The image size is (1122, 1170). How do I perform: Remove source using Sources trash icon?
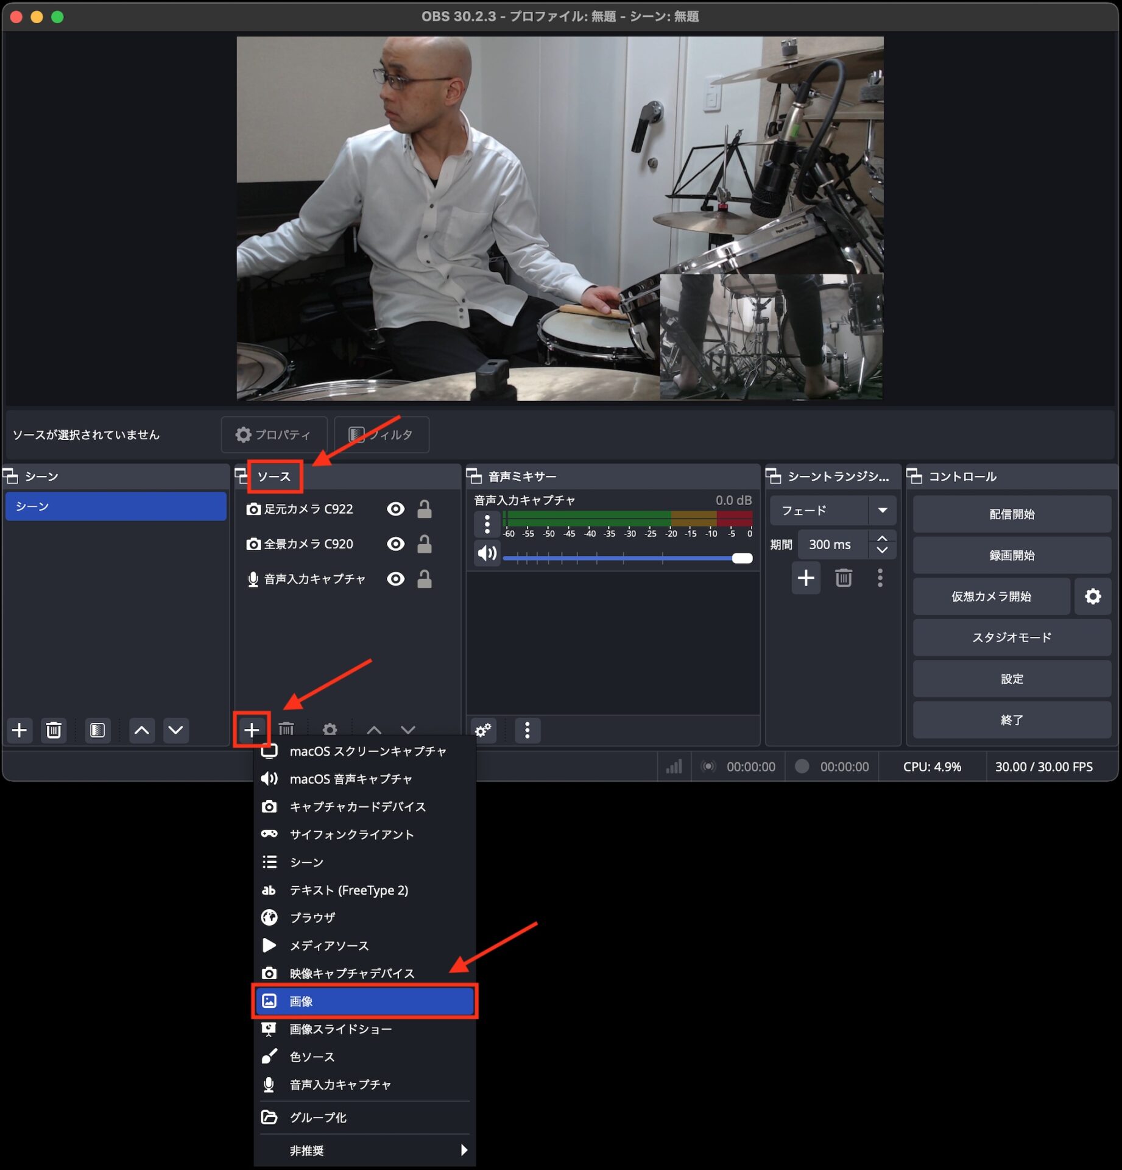coord(286,729)
